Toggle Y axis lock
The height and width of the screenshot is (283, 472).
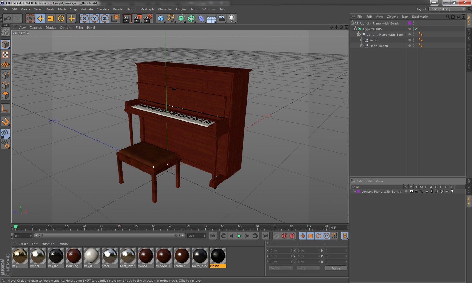pos(95,18)
